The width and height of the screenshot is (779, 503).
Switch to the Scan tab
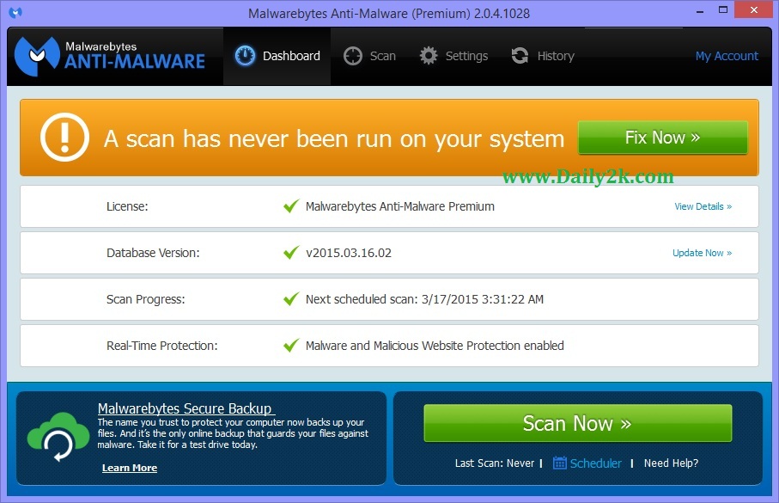coord(369,56)
